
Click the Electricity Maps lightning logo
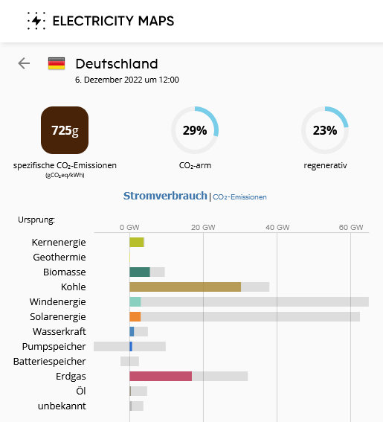tap(36, 21)
